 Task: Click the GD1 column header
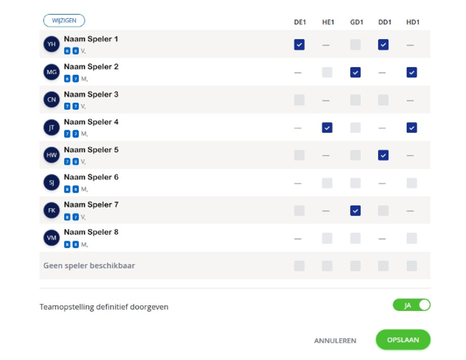356,22
